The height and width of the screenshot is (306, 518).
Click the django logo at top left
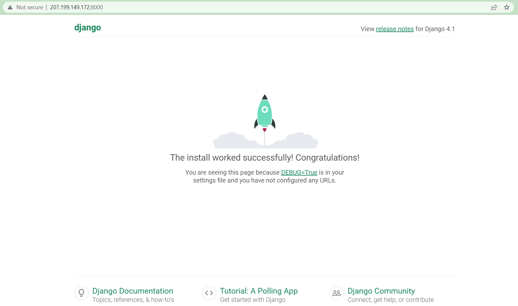click(88, 28)
